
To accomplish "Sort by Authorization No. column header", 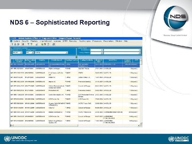I will pyautogui.click(x=30, y=61).
